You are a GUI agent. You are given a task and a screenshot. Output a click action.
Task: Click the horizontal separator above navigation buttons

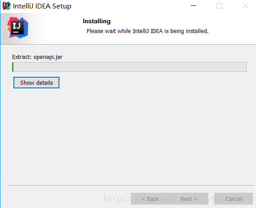click(131, 185)
